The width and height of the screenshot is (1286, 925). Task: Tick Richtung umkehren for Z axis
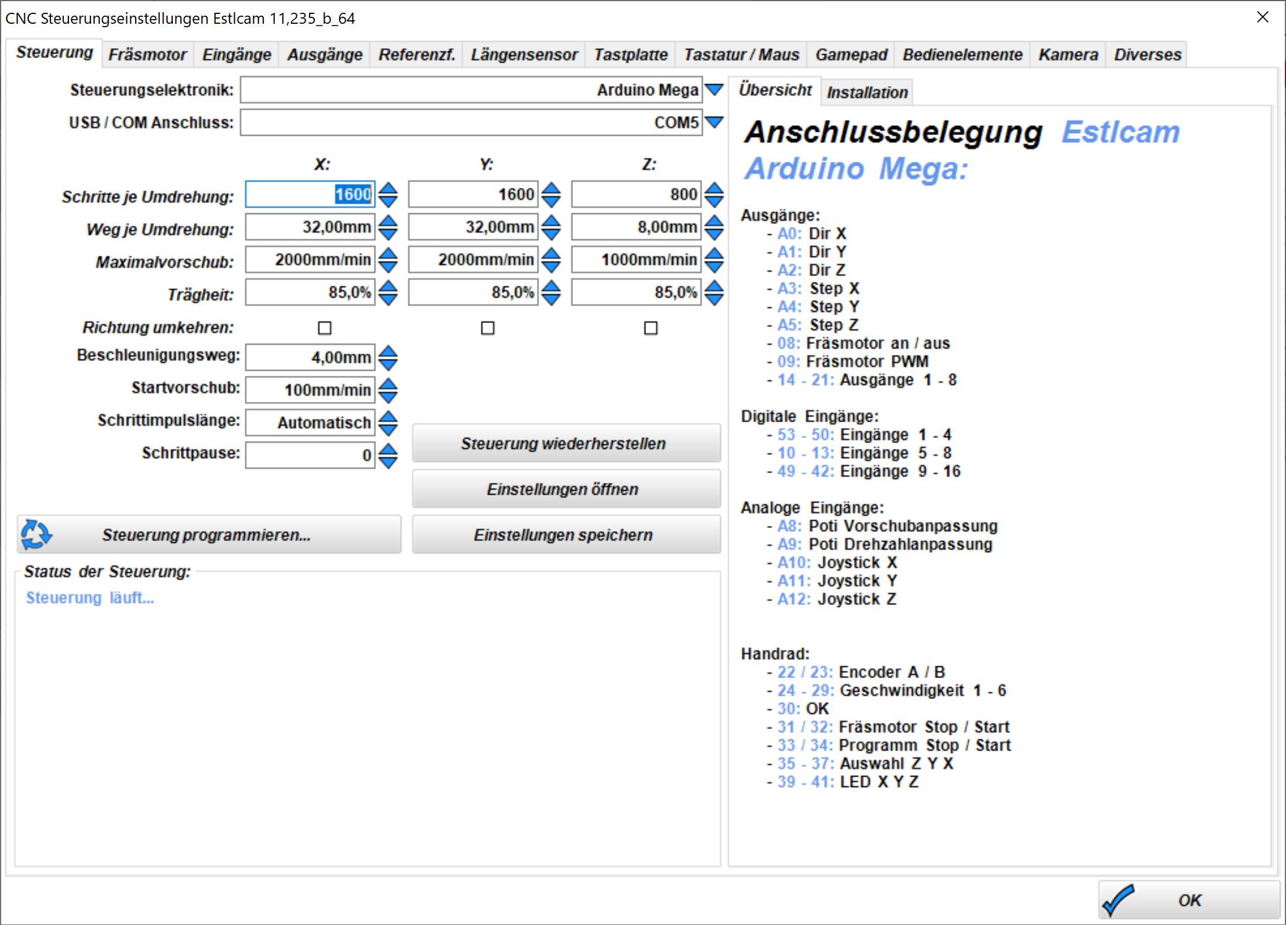point(651,328)
